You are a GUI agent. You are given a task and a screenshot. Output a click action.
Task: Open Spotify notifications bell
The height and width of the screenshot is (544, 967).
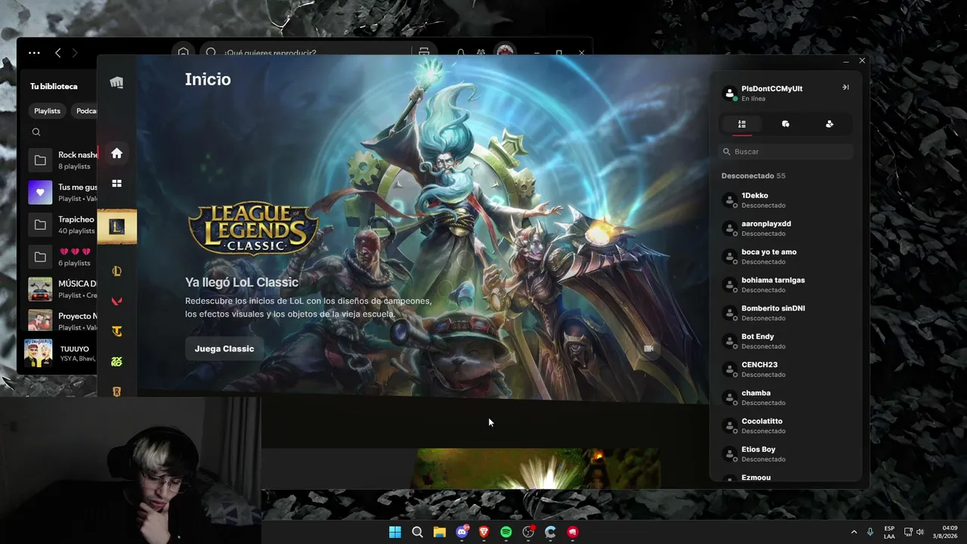pyautogui.click(x=461, y=52)
